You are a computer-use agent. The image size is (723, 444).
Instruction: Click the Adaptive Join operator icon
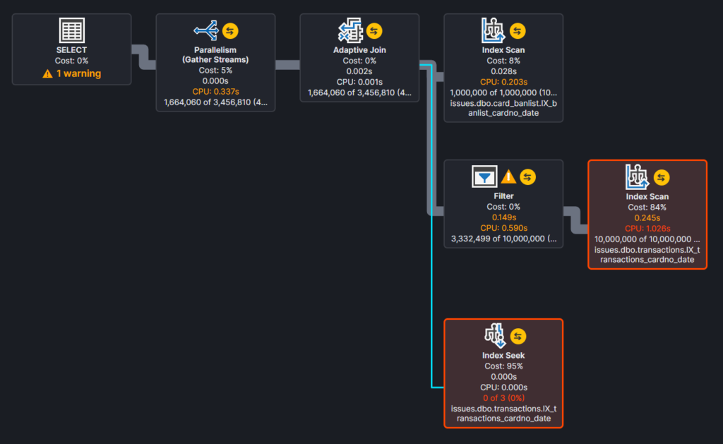click(350, 30)
